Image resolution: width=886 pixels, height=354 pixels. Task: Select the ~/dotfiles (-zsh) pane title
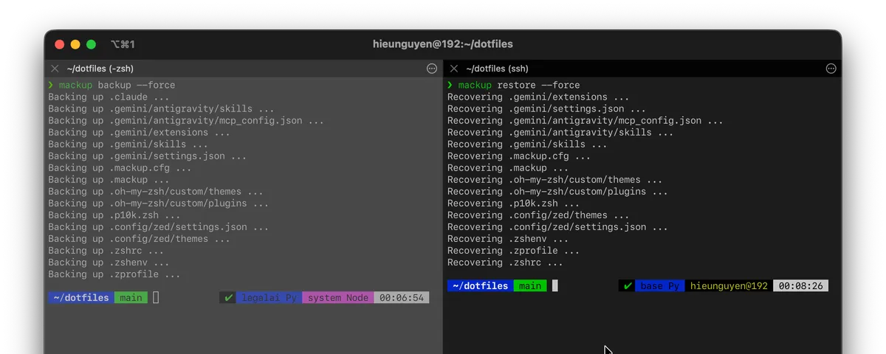coord(100,69)
